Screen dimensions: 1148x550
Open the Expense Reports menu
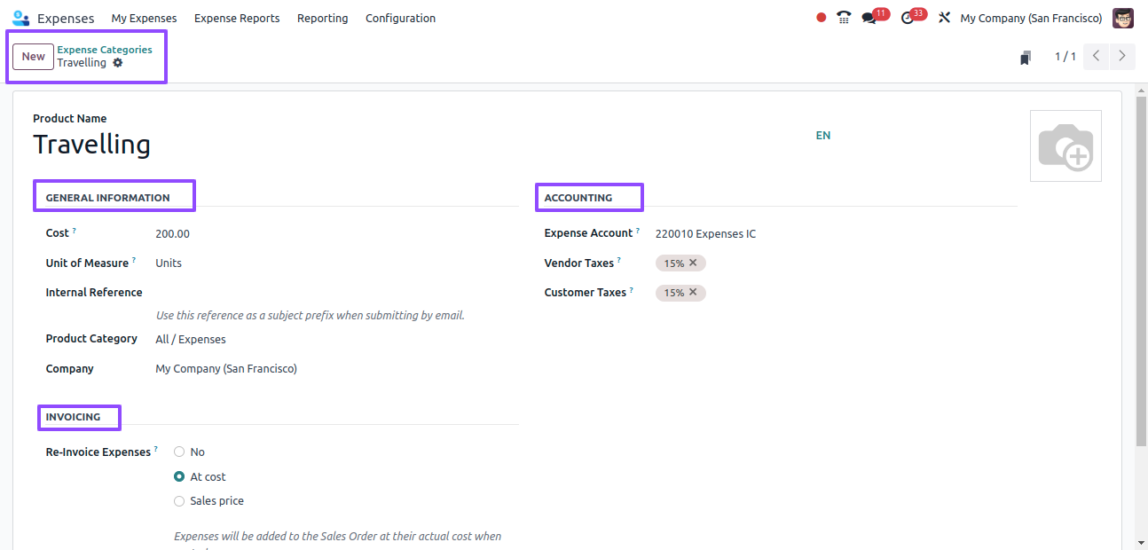[x=237, y=18]
